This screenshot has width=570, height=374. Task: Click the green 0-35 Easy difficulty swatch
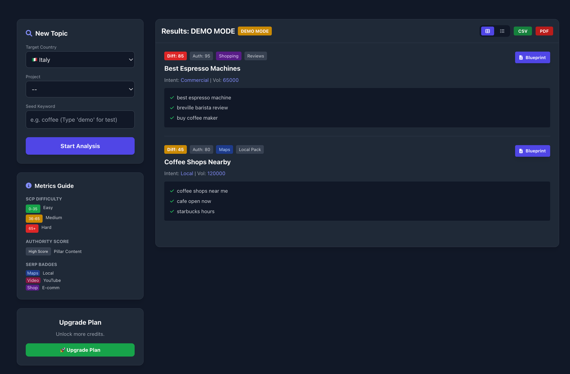pos(33,209)
